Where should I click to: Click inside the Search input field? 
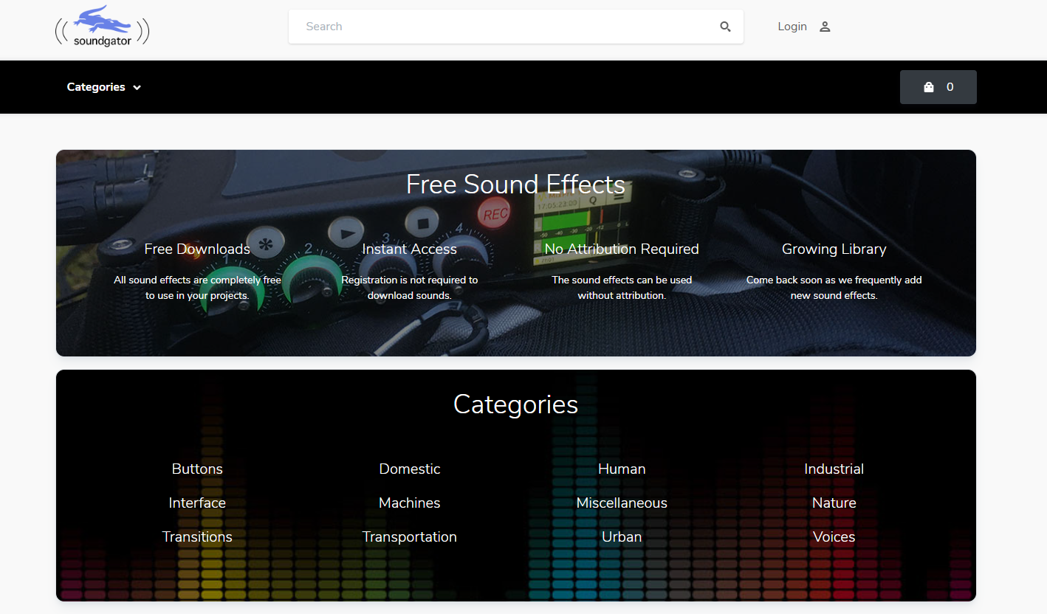[480, 26]
